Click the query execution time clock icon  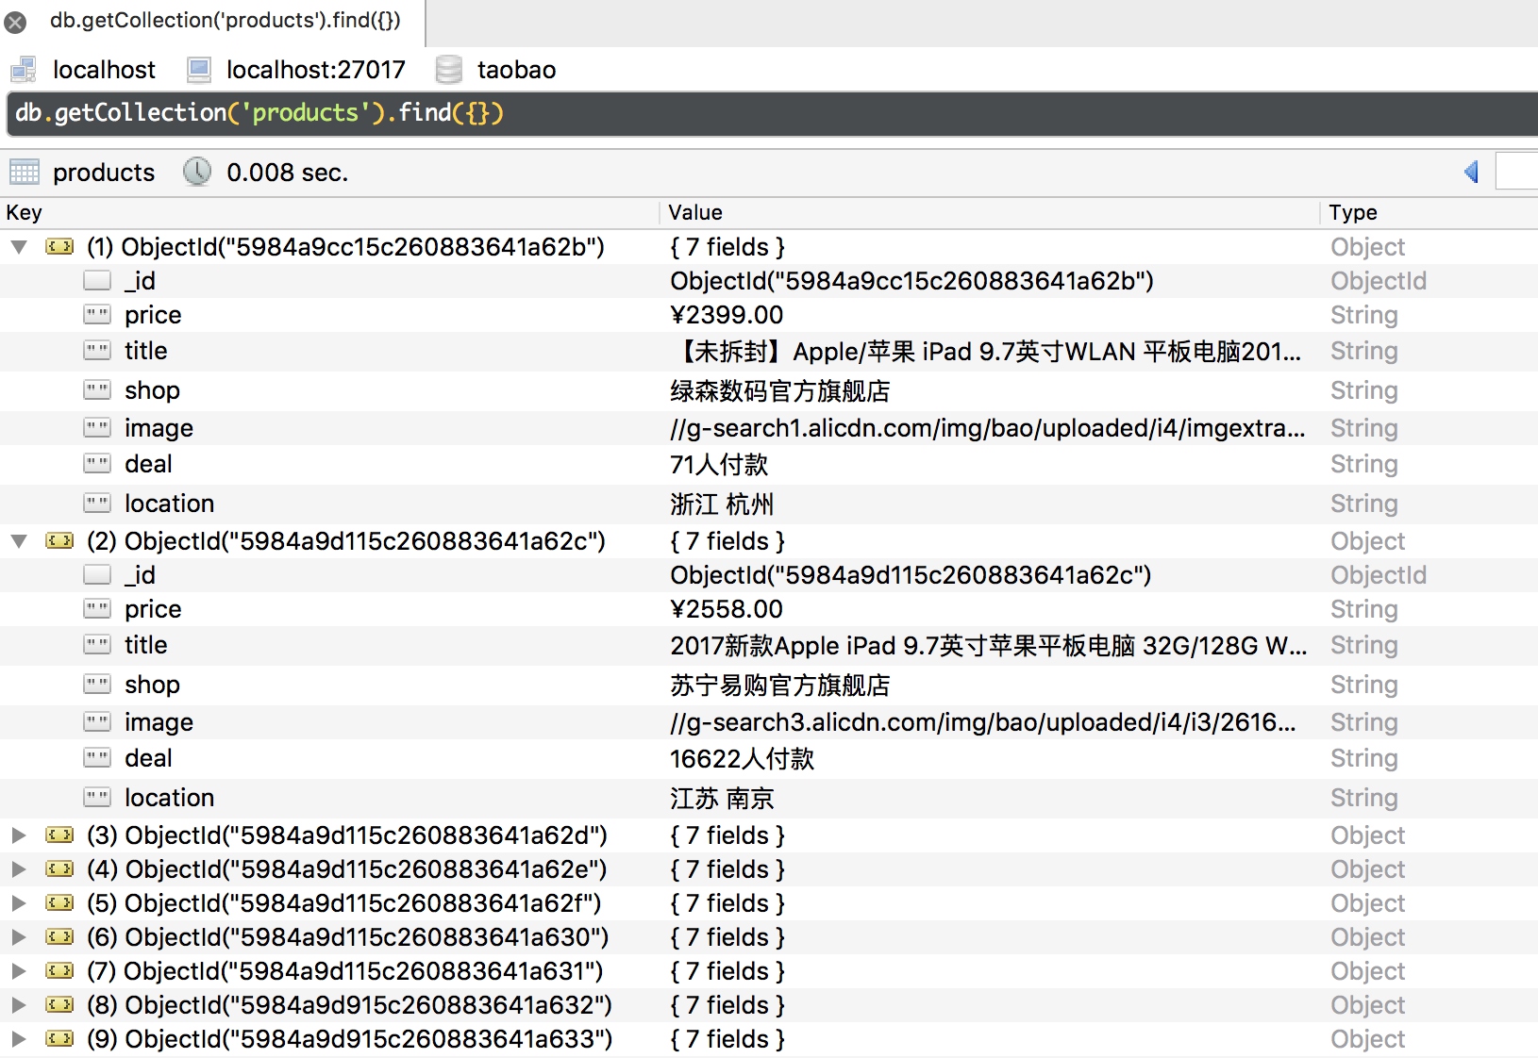tap(197, 172)
